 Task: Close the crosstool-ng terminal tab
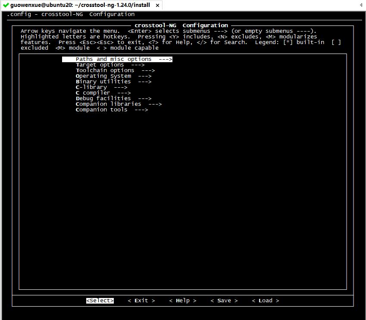coord(157,5)
